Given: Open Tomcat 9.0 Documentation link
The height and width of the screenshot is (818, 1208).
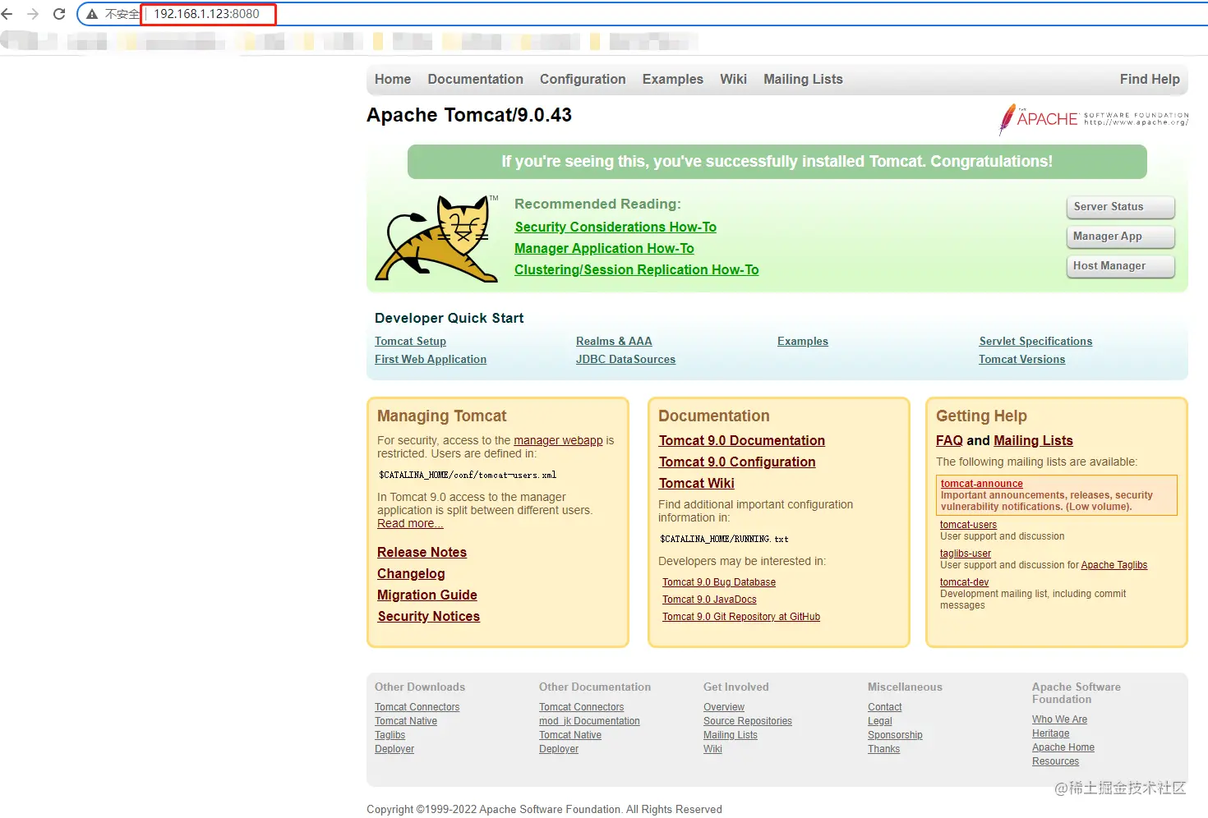Looking at the screenshot, I should point(741,440).
